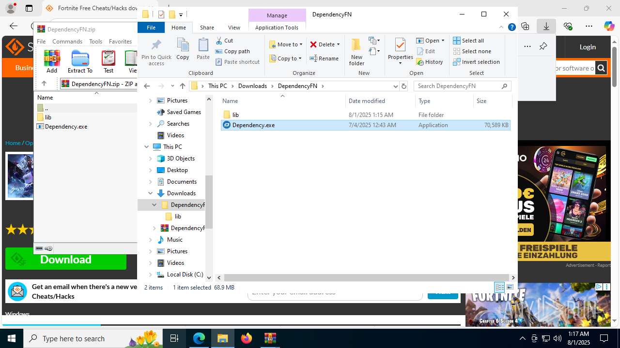Screen dimensions: 620x348
Task: Click Select all
Action: [468, 41]
